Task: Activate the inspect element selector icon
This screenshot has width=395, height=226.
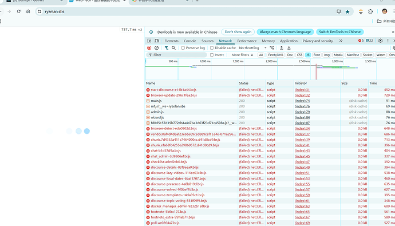Action: (x=149, y=41)
